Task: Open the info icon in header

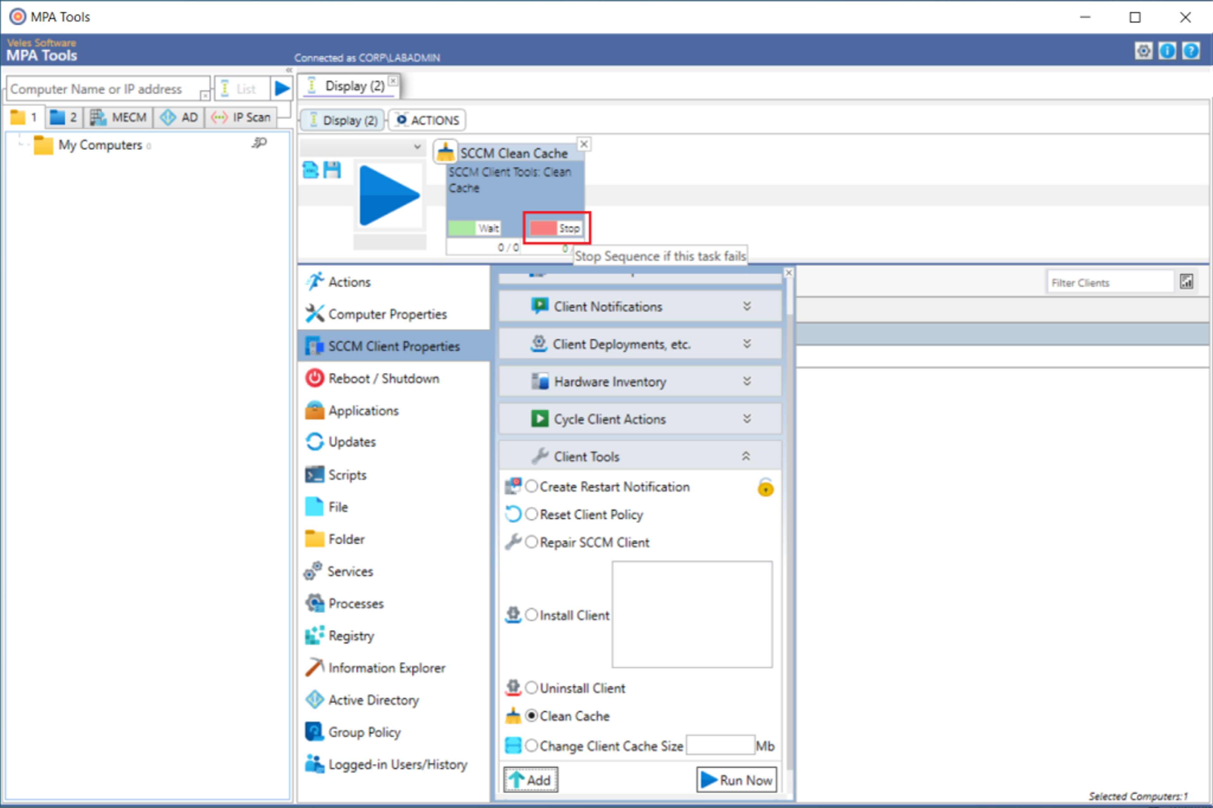Action: pyautogui.click(x=1167, y=51)
